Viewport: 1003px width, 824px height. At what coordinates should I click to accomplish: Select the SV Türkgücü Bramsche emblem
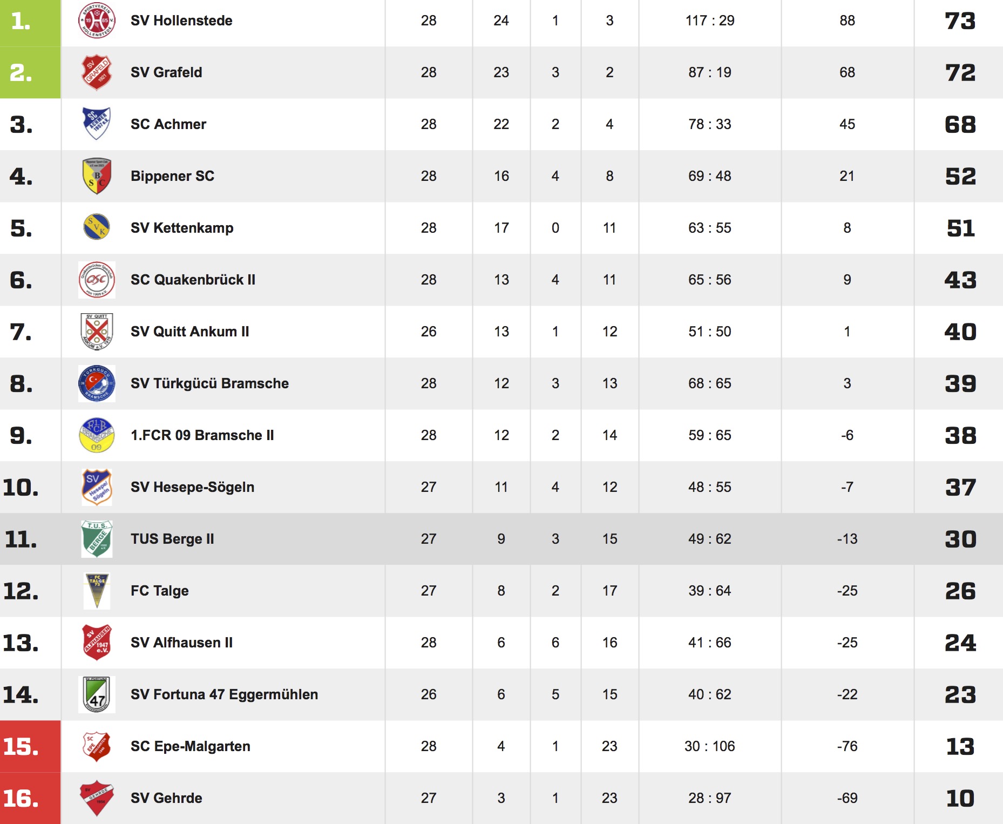pos(97,383)
